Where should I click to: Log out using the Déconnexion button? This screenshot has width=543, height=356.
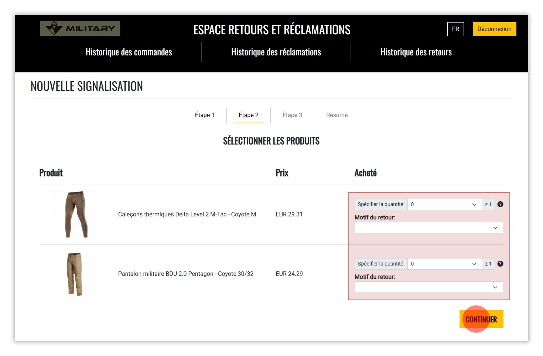tap(494, 29)
